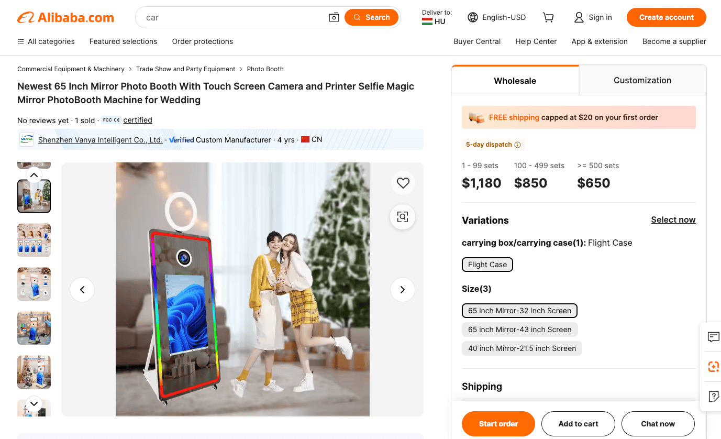Expand the All categories menu

(46, 41)
